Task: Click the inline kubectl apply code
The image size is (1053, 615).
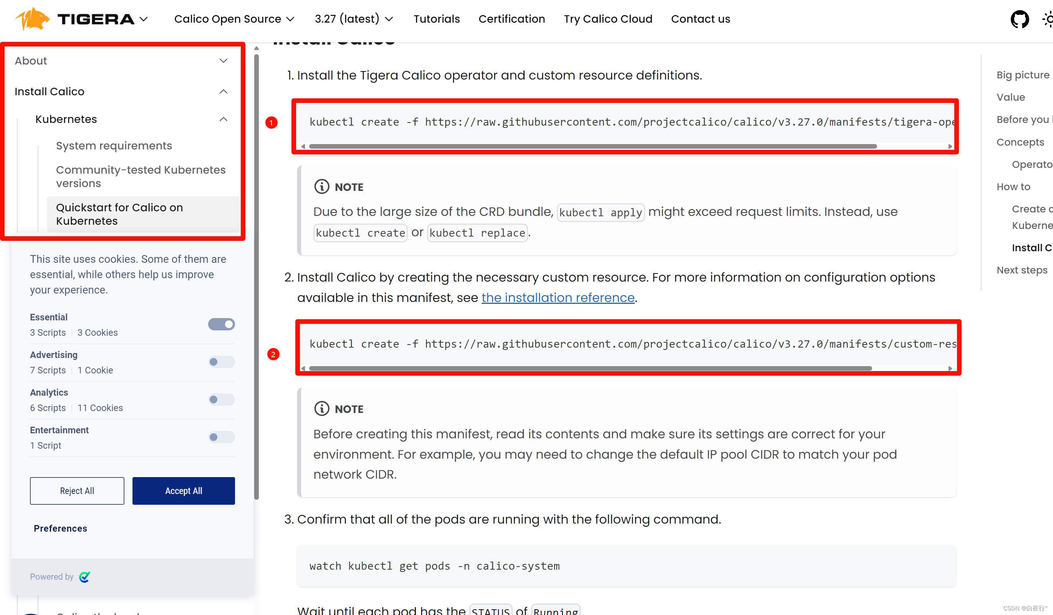Action: click(601, 212)
